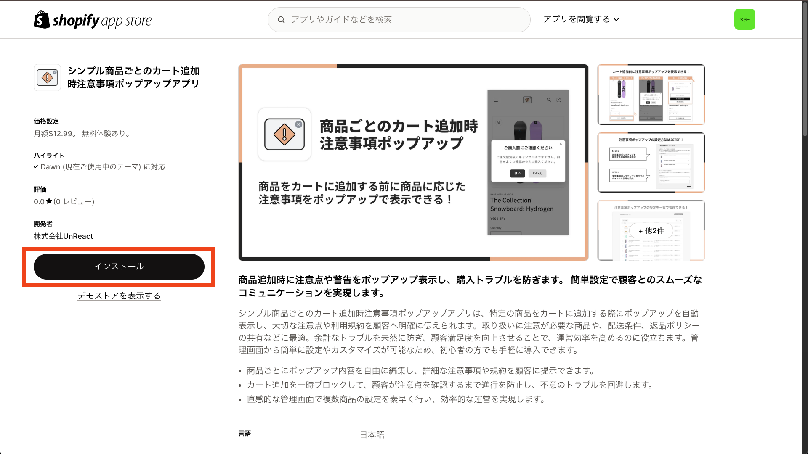Viewport: 808px width, 454px height.
Task: Click 他2件 to reveal more screenshots
Action: point(651,231)
